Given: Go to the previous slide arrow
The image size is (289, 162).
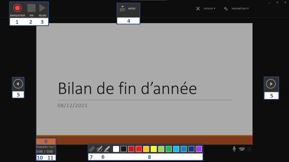Looking at the screenshot, I should point(18,84).
